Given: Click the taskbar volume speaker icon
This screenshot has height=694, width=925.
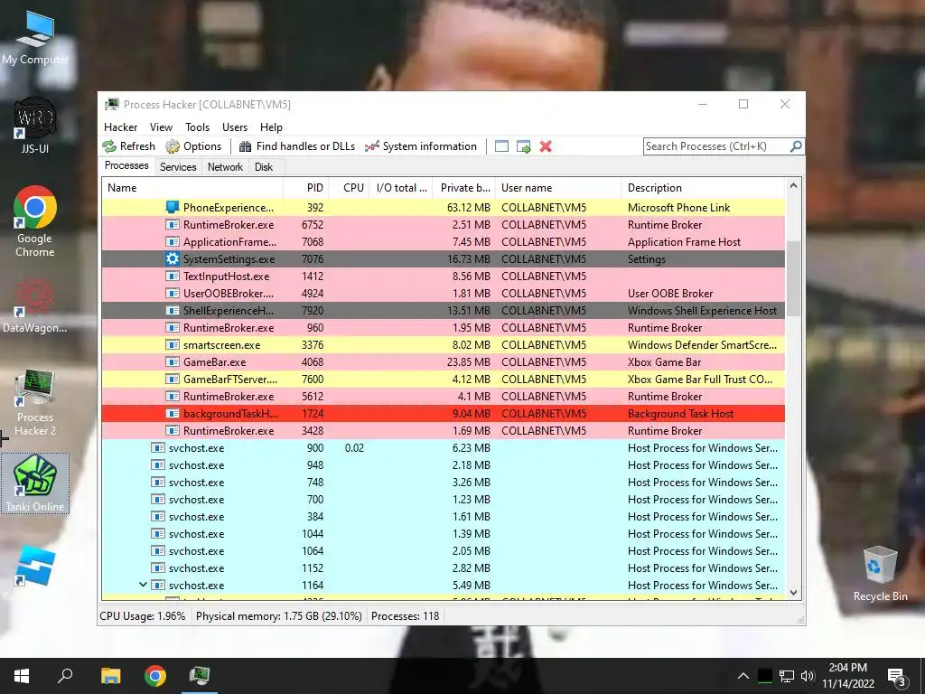Looking at the screenshot, I should tap(808, 676).
